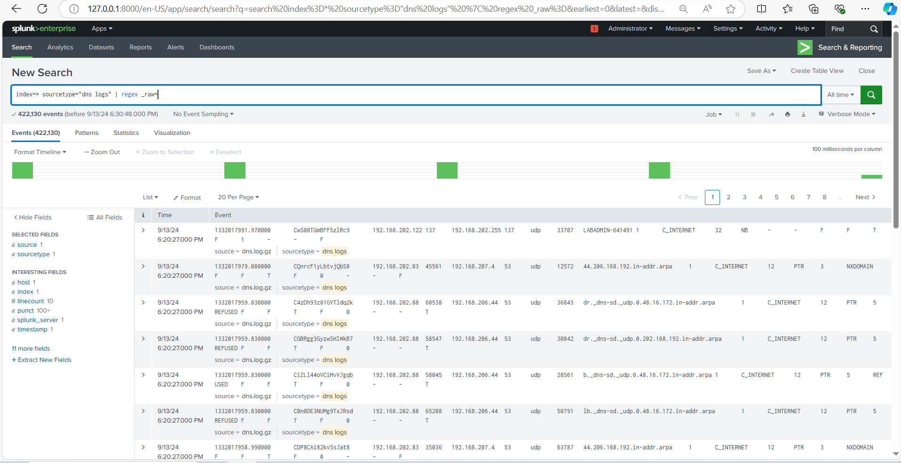Open the Job menu

tap(713, 114)
